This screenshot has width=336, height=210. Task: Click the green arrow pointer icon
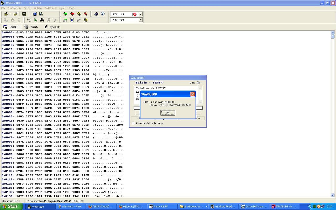pyautogui.click(x=35, y=20)
